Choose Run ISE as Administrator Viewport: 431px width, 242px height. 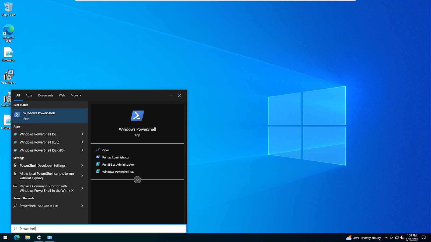pyautogui.click(x=118, y=165)
